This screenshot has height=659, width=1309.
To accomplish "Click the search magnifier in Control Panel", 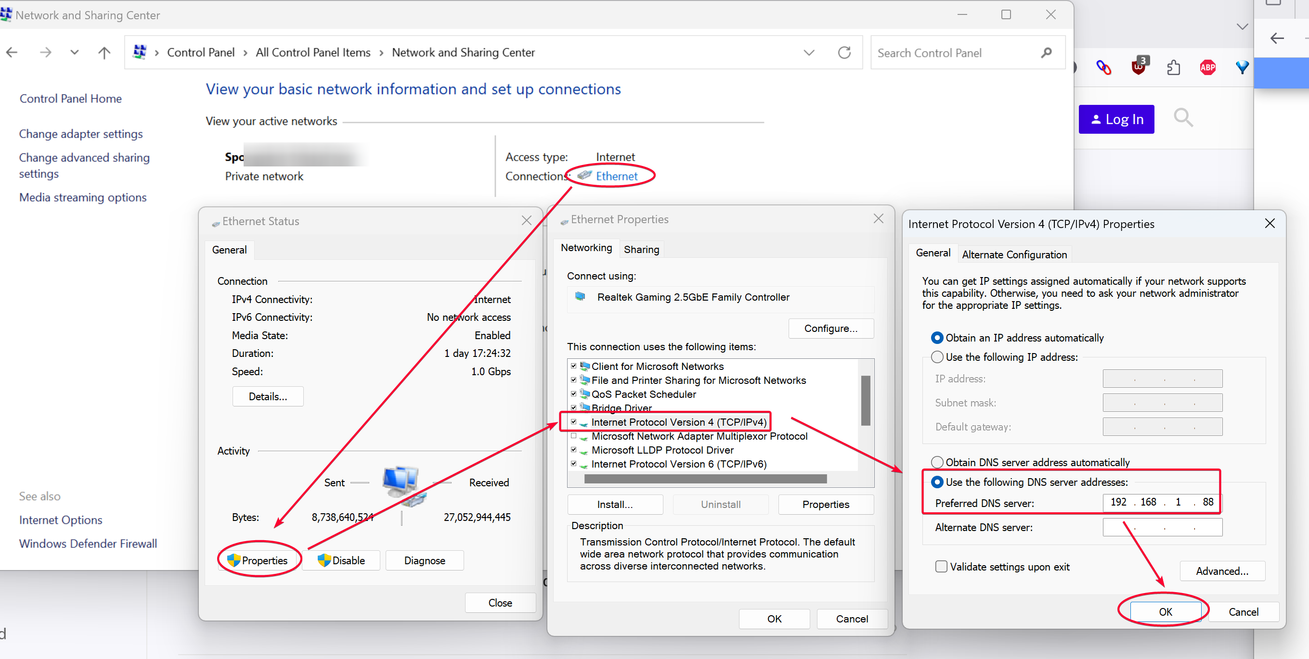I will tap(1046, 53).
